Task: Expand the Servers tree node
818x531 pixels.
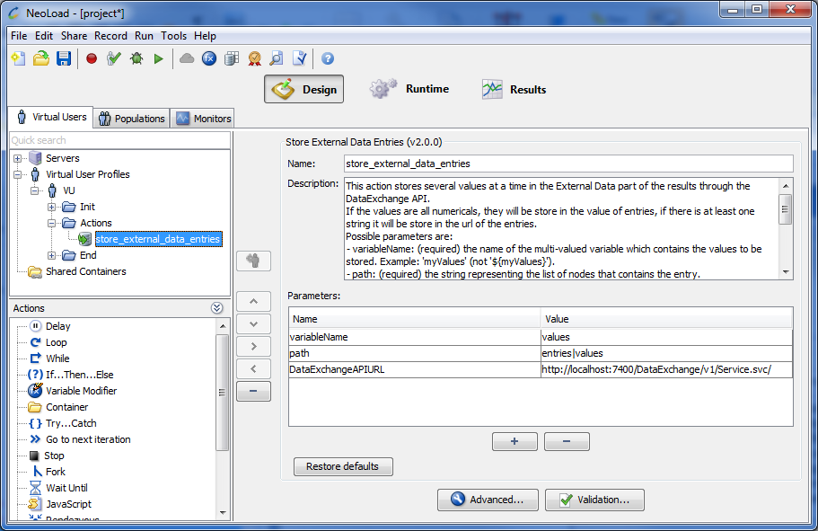Action: pyautogui.click(x=18, y=158)
